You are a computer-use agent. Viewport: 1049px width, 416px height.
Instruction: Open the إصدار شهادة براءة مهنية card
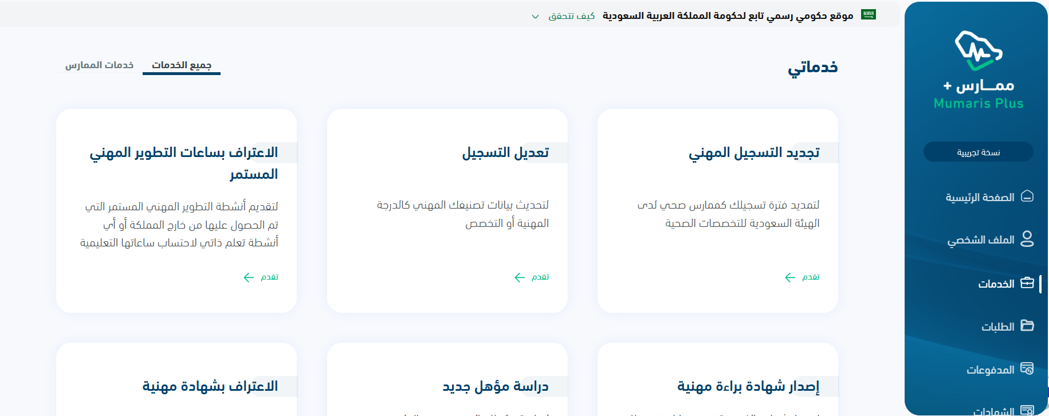point(748,386)
